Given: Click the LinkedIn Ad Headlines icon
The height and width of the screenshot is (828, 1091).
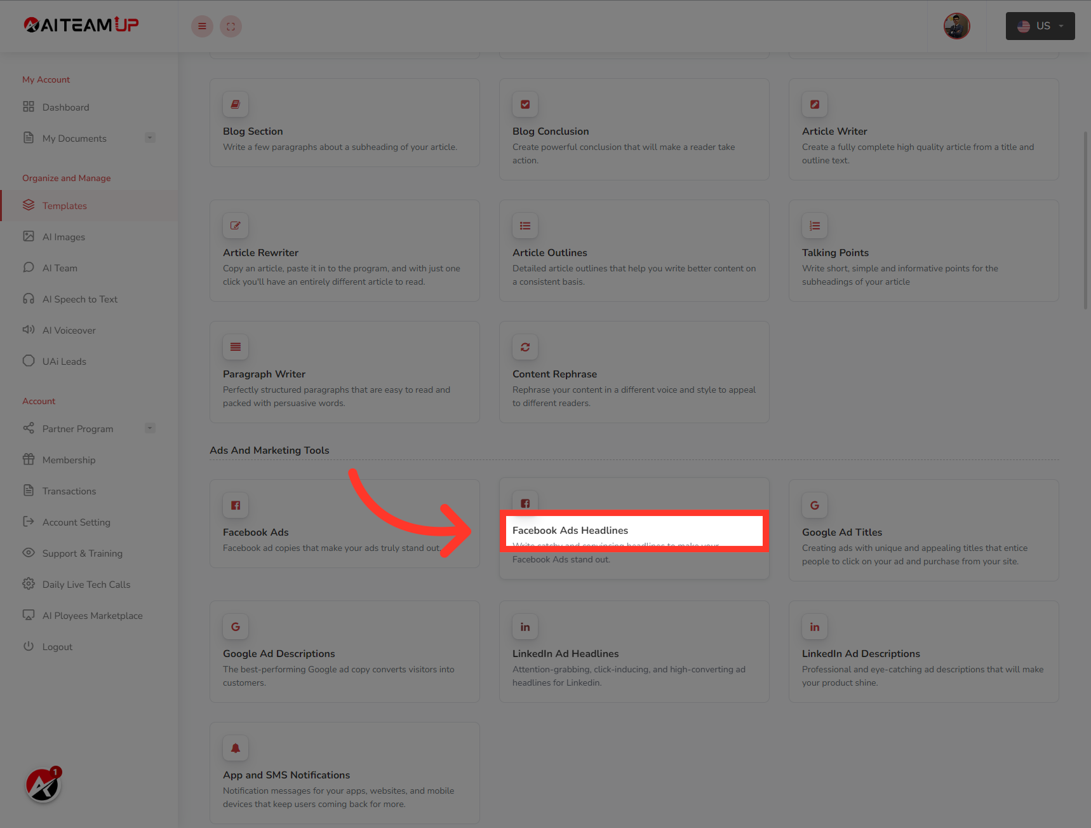Looking at the screenshot, I should [x=525, y=627].
